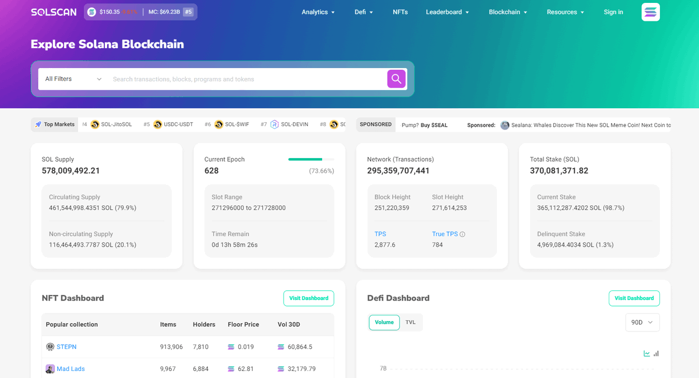Click SOL Supply value 578,009,492.21
The width and height of the screenshot is (699, 378).
pyautogui.click(x=71, y=171)
